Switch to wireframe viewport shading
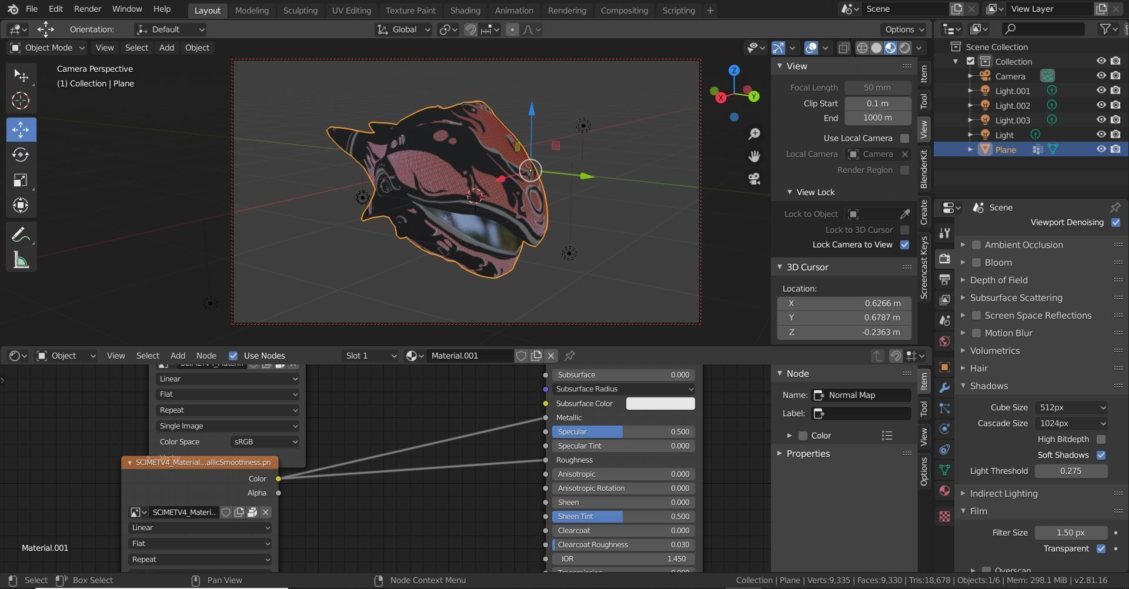 click(862, 48)
